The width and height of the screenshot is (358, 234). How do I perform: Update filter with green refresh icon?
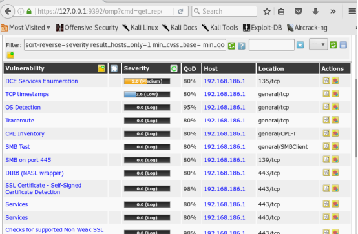(231, 46)
